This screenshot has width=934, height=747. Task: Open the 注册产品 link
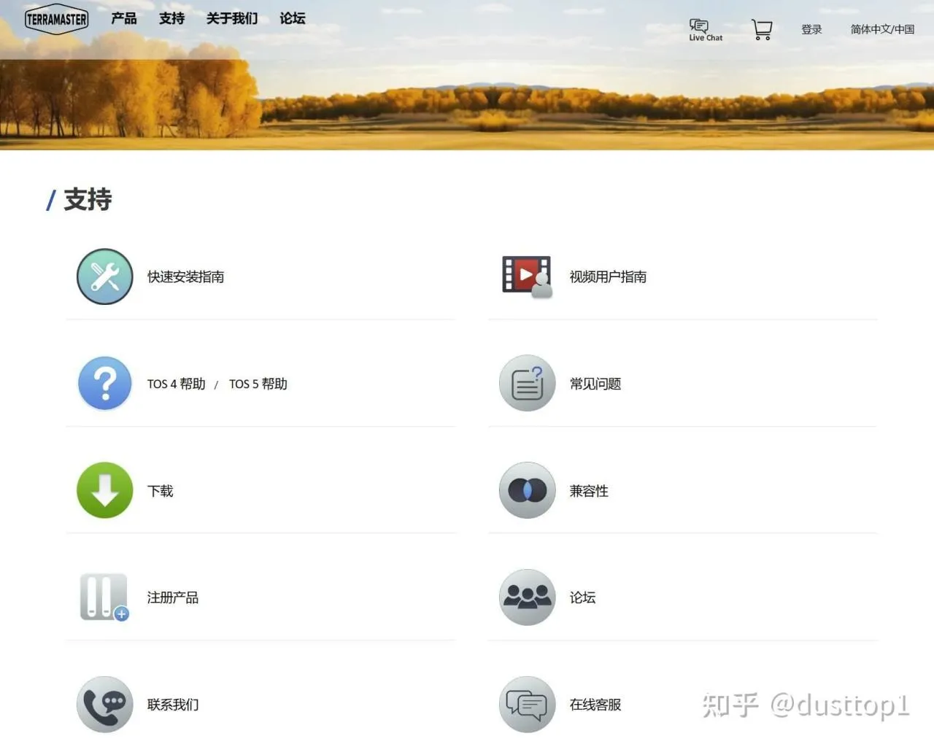coord(172,597)
